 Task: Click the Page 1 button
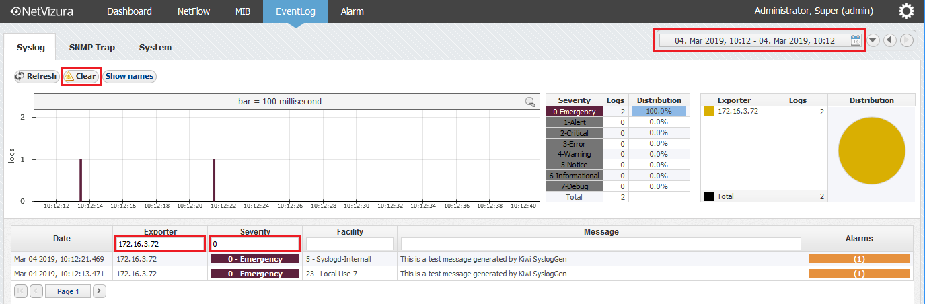[x=68, y=291]
